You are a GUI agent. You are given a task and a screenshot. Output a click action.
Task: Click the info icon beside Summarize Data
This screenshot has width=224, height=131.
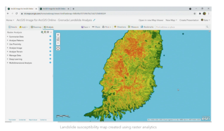coord(50,36)
